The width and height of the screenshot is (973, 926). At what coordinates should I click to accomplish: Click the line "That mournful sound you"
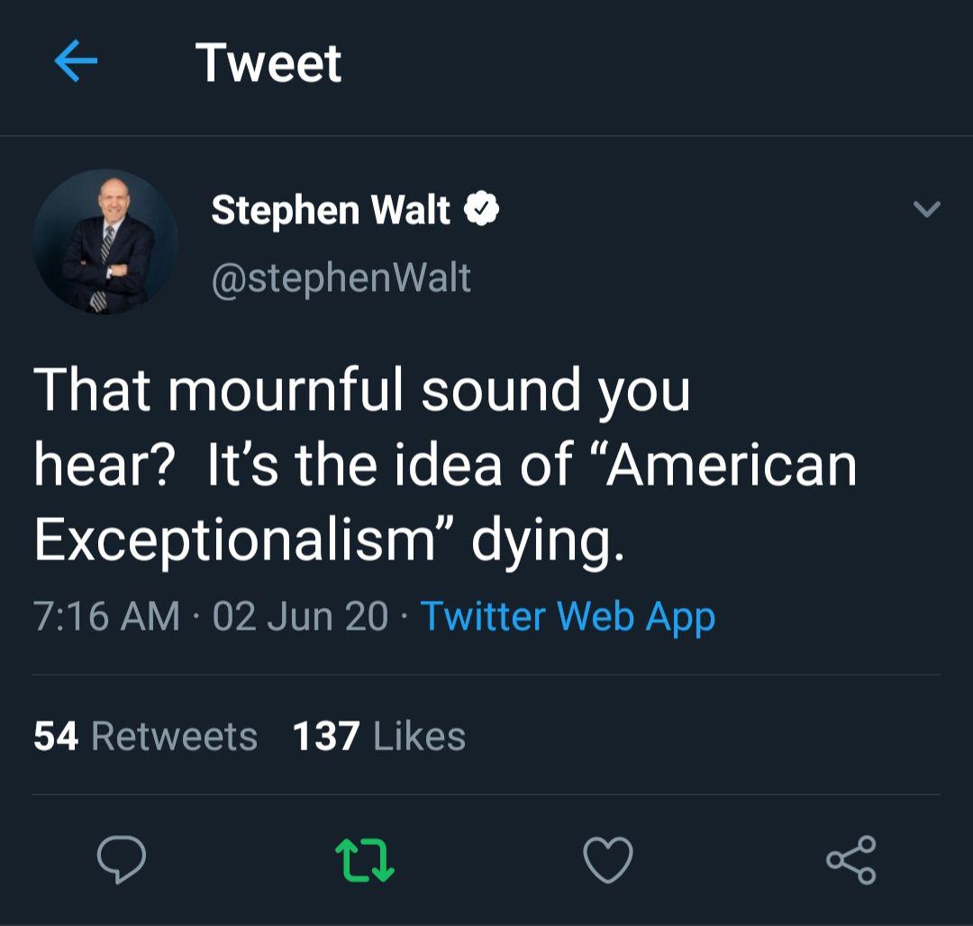[362, 390]
